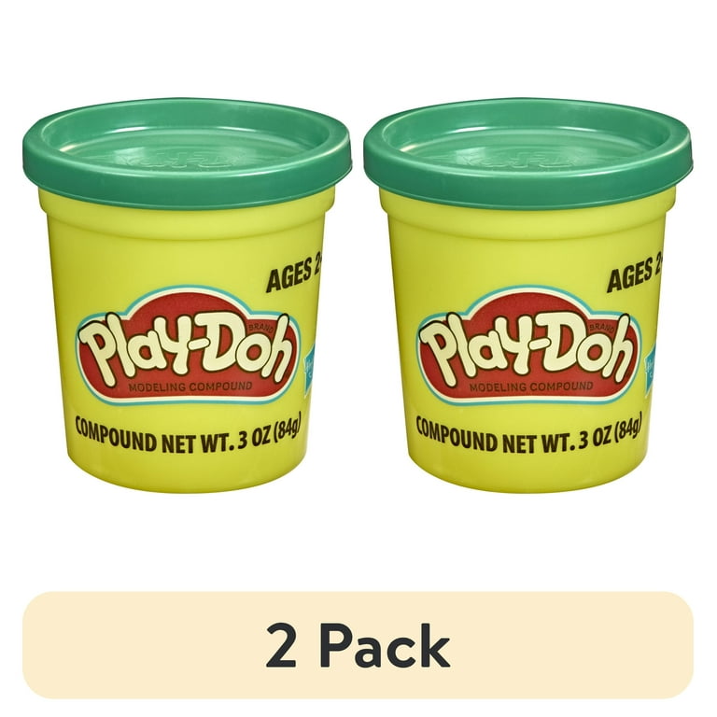Select the green lid of right can
The height and width of the screenshot is (717, 717).
click(x=528, y=153)
